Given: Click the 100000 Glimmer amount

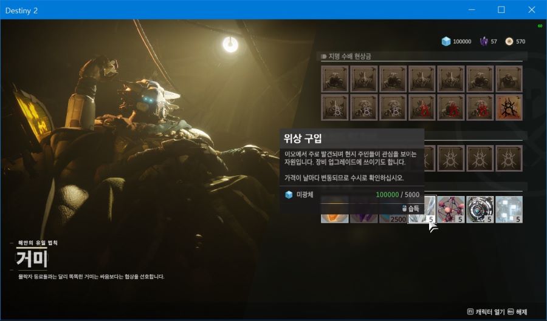Looking at the screenshot, I should coord(462,41).
